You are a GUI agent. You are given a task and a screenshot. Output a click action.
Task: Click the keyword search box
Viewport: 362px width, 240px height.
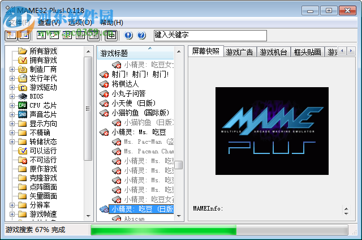[x=210, y=35]
